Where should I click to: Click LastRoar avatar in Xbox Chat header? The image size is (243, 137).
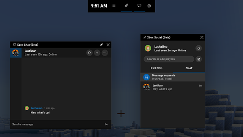(16, 53)
